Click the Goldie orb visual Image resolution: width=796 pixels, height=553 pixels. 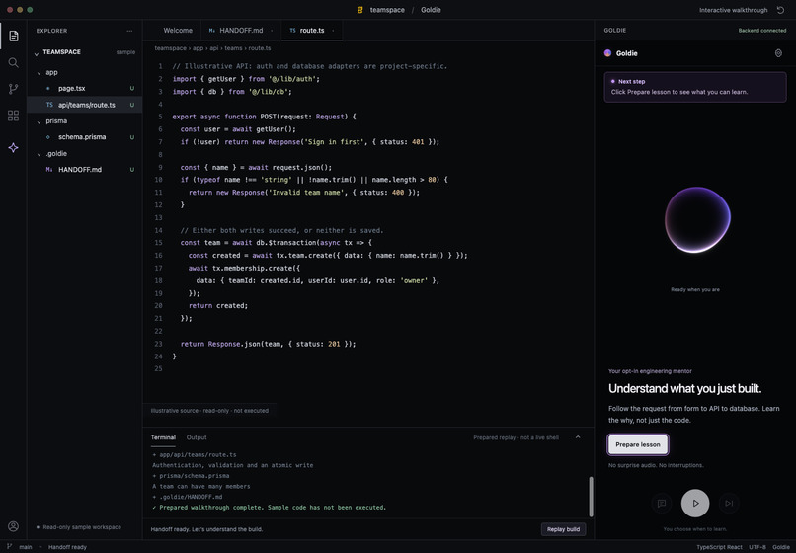(697, 220)
